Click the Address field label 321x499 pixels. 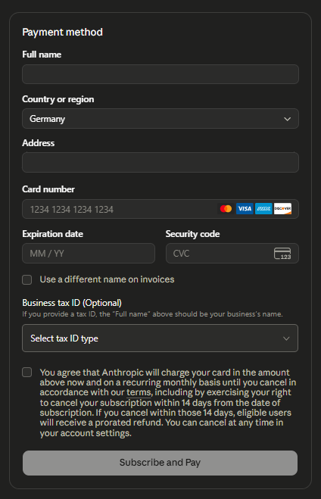tap(38, 143)
